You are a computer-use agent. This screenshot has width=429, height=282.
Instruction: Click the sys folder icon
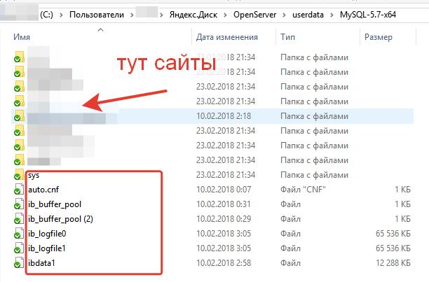tap(19, 174)
